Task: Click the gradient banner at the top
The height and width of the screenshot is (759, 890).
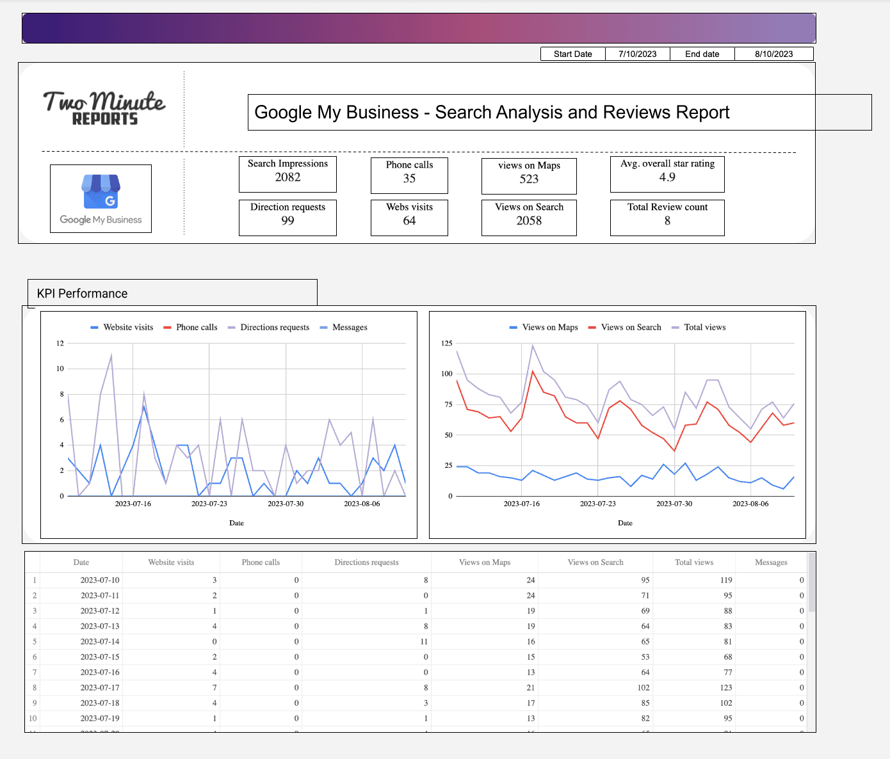Action: point(419,28)
